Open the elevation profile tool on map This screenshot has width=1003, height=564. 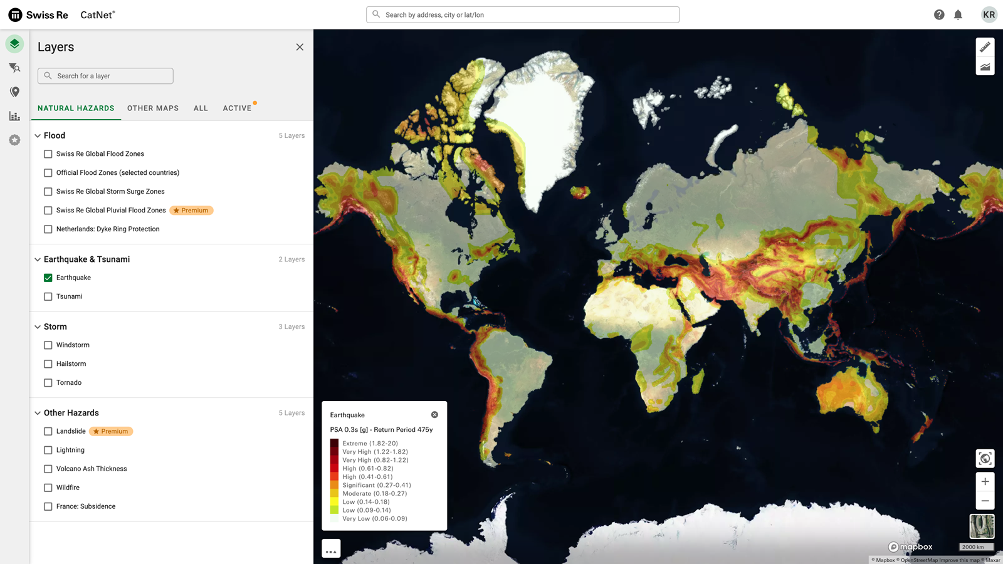point(985,66)
